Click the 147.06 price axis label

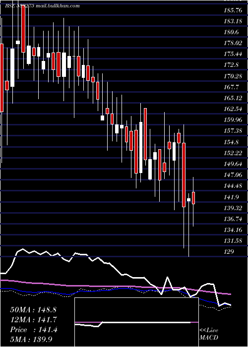[x=233, y=175]
